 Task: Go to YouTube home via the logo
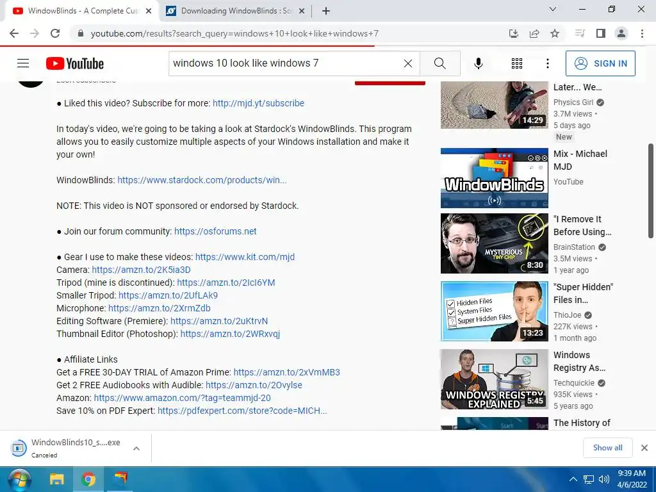click(x=75, y=63)
